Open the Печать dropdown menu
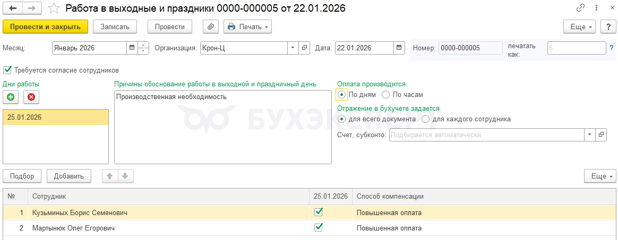 (247, 26)
